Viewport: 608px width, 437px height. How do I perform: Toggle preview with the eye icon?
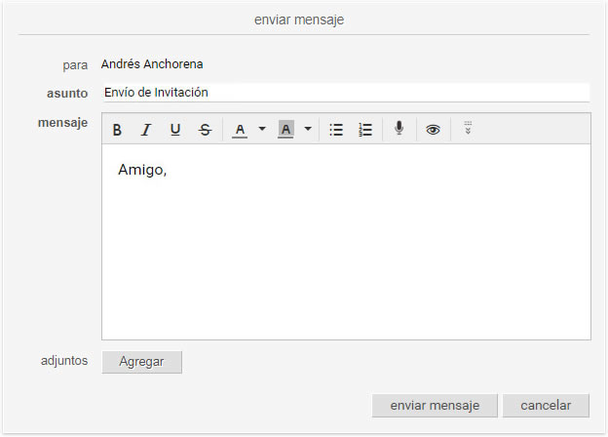pyautogui.click(x=433, y=129)
